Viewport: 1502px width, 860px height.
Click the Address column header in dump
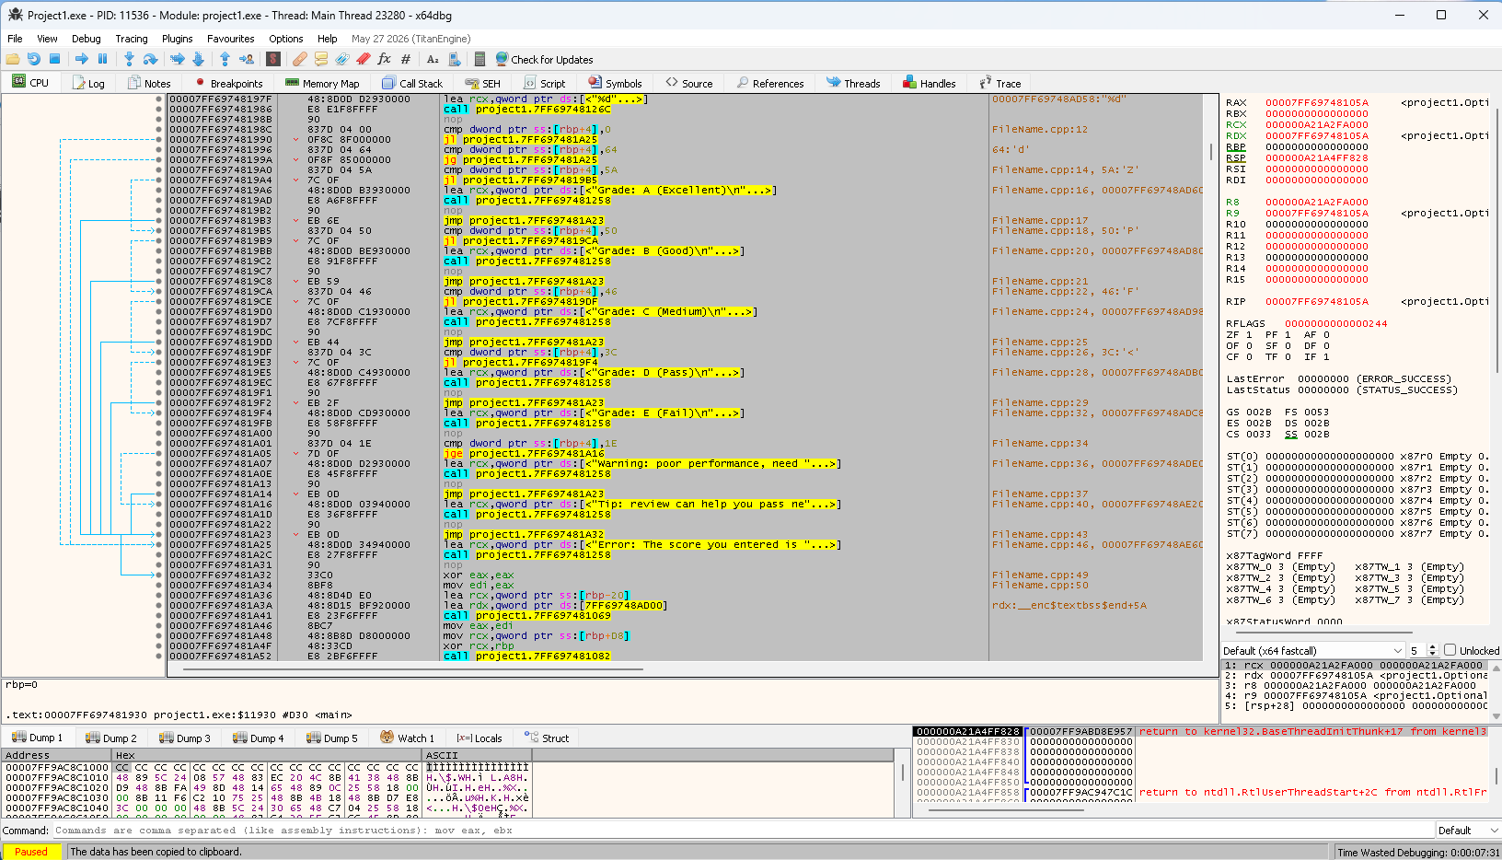55,755
